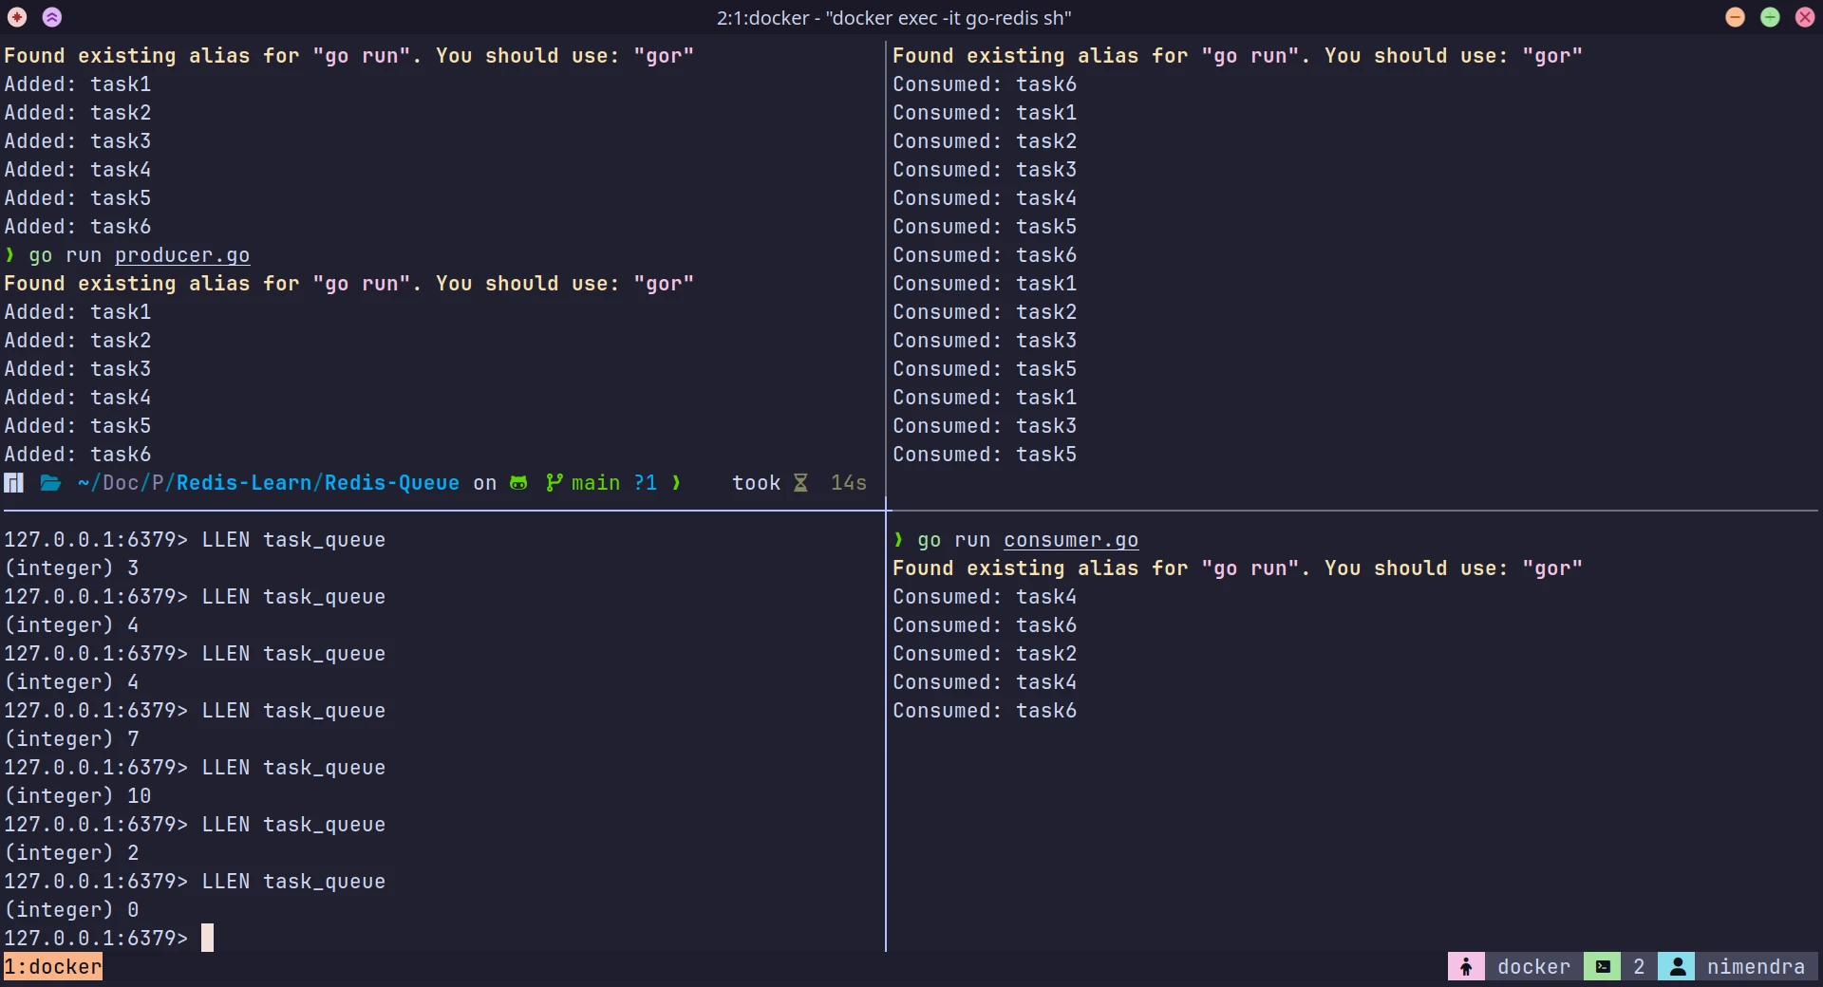Screen dimensions: 1823x987
Task: Click the git branch icon before main
Action: click(554, 483)
